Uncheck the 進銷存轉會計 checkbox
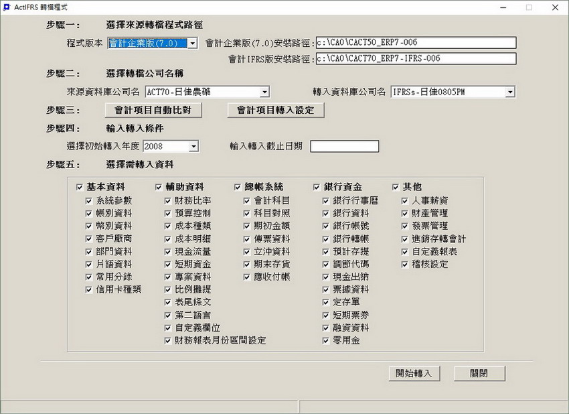569x414 pixels. pyautogui.click(x=404, y=239)
